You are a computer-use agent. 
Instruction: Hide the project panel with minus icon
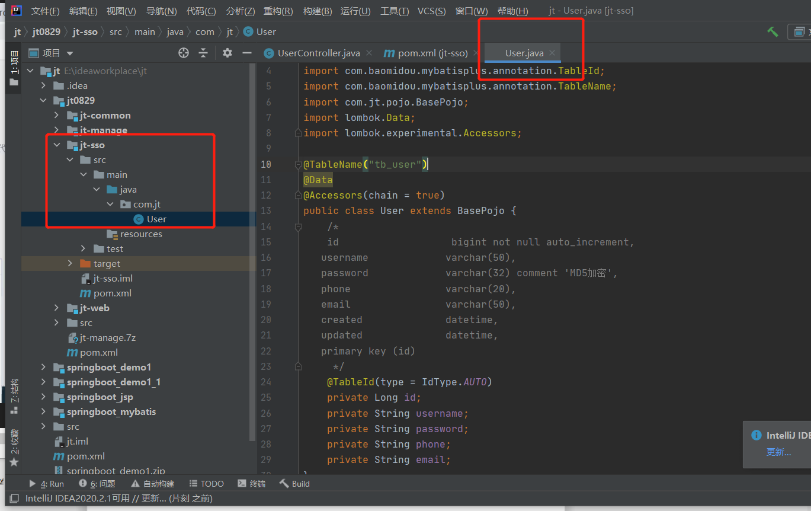coord(246,53)
